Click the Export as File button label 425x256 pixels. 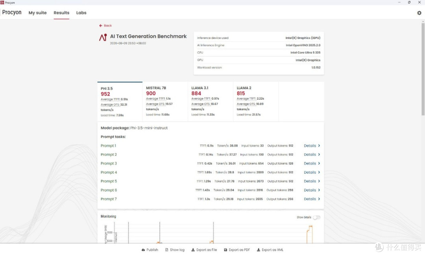click(207, 250)
